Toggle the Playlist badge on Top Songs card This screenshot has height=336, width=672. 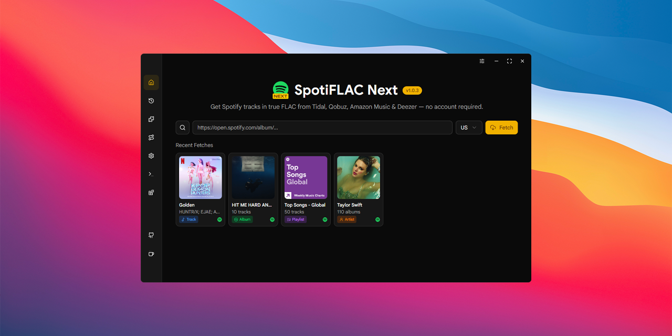(x=295, y=219)
